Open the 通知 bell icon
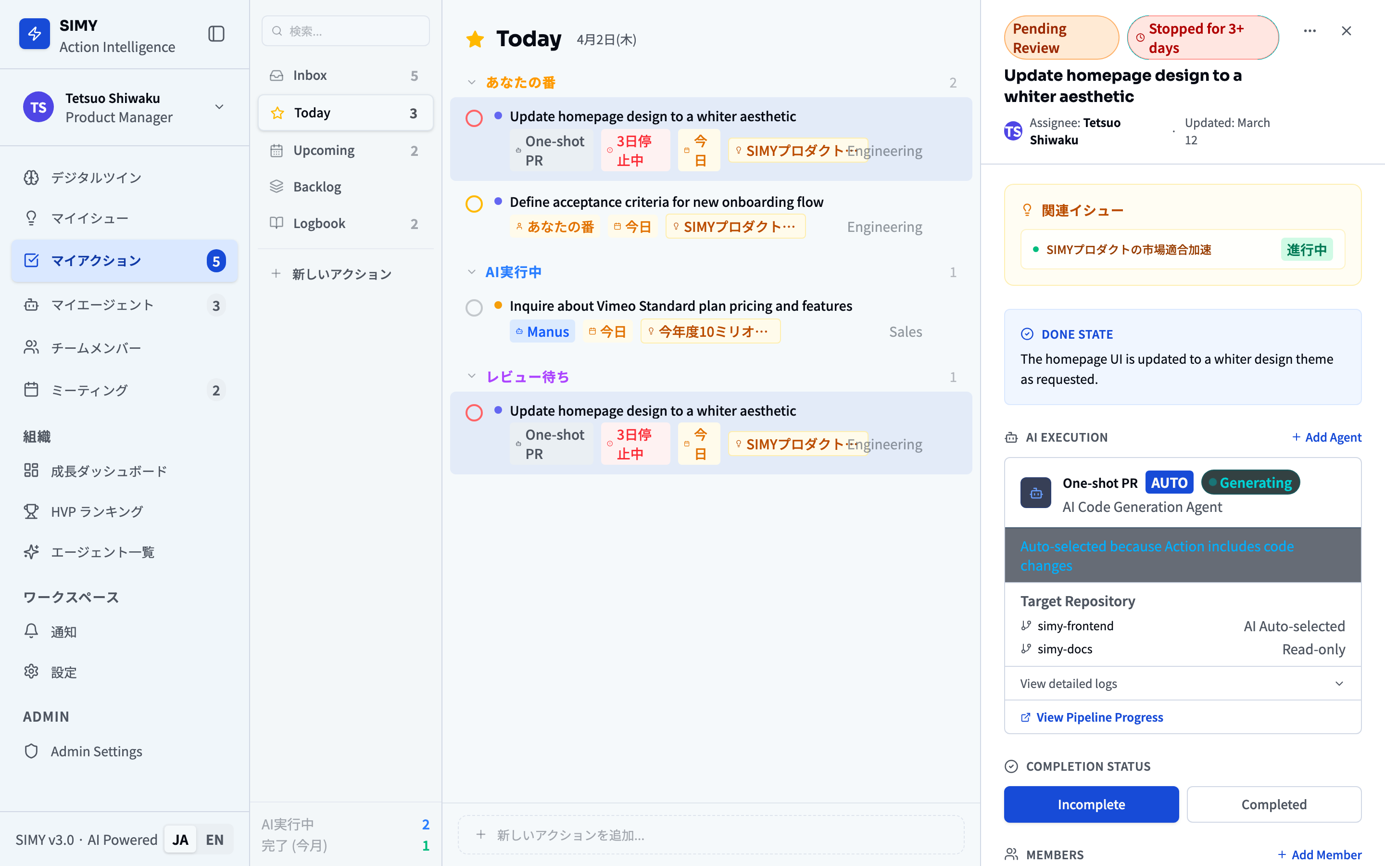The height and width of the screenshot is (866, 1385). click(31, 631)
